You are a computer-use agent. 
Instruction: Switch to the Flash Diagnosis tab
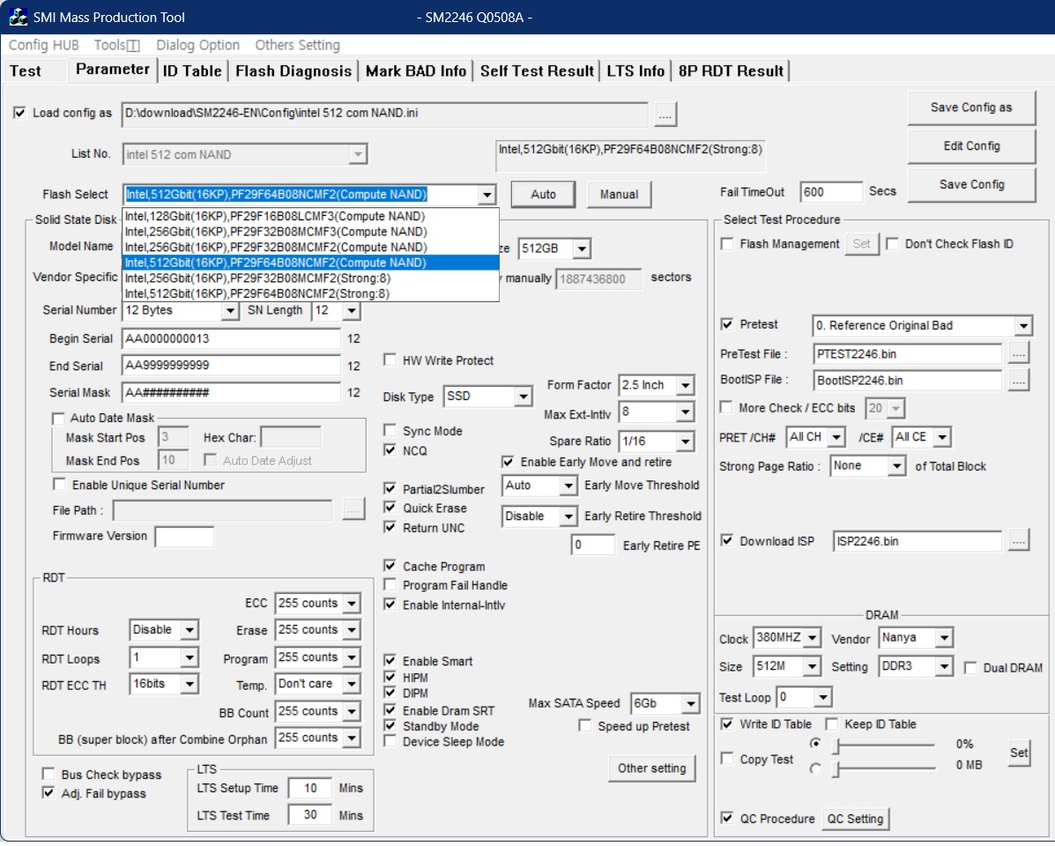(x=293, y=71)
